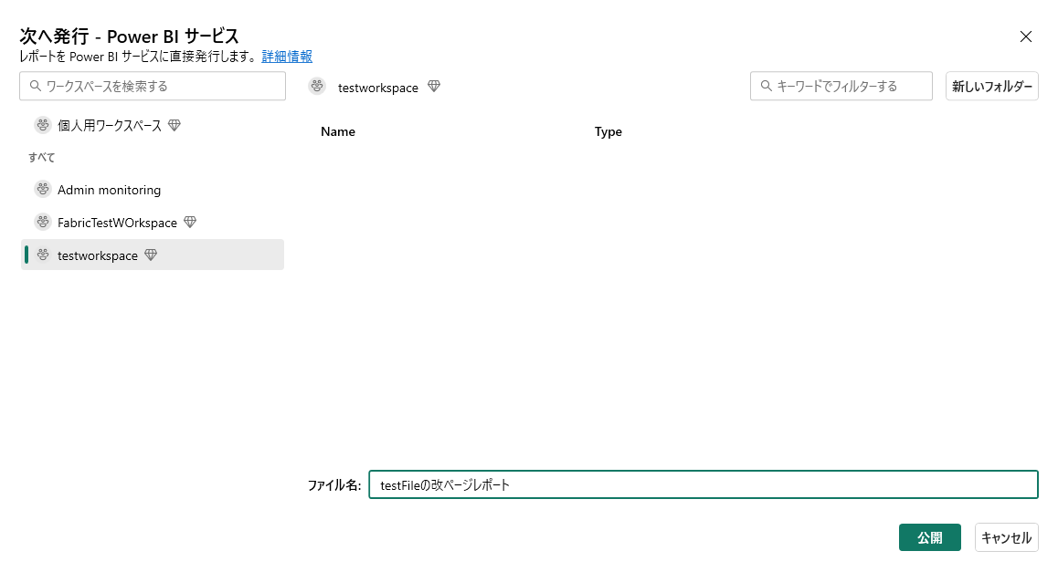Viewport: 1058px width, 572px height.
Task: Close the publish dialog with the X
Action: [1026, 36]
